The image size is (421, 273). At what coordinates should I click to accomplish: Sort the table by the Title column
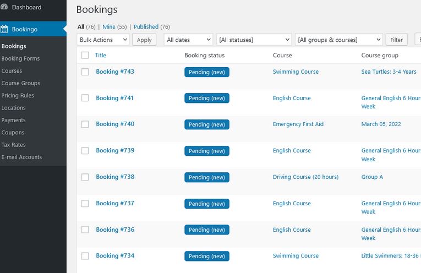pyautogui.click(x=101, y=55)
